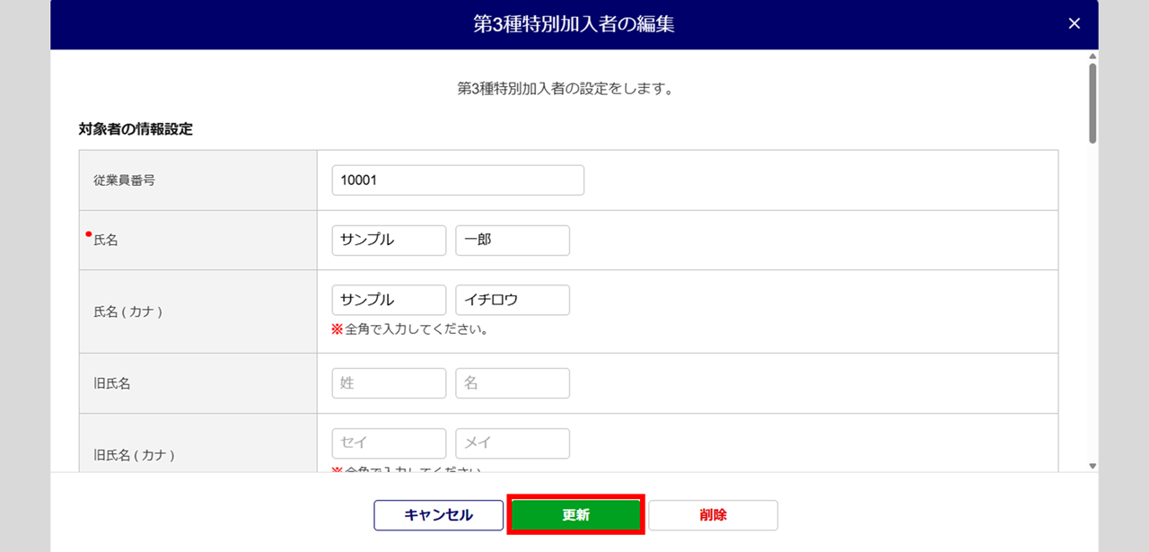Click the 旧氏名 名 input field
This screenshot has width=1149, height=552.
click(x=513, y=383)
